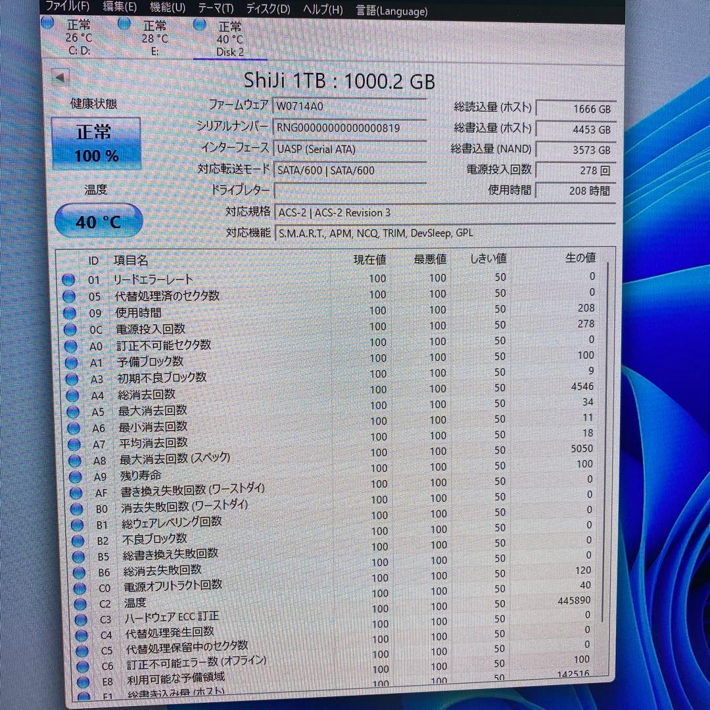The width and height of the screenshot is (710, 710).
Task: Click the back navigation arrow icon
Action: [x=60, y=76]
